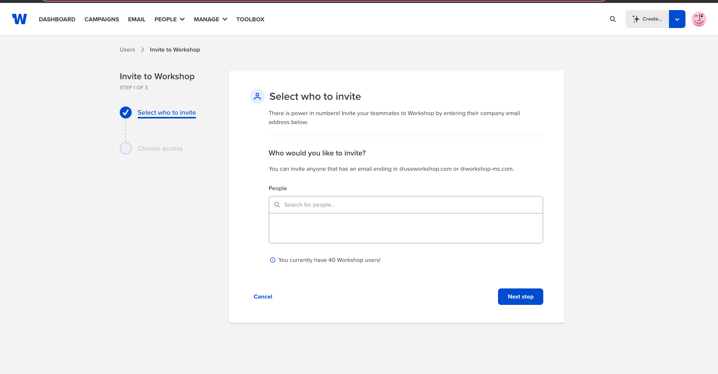Select the Choose access step label

160,148
